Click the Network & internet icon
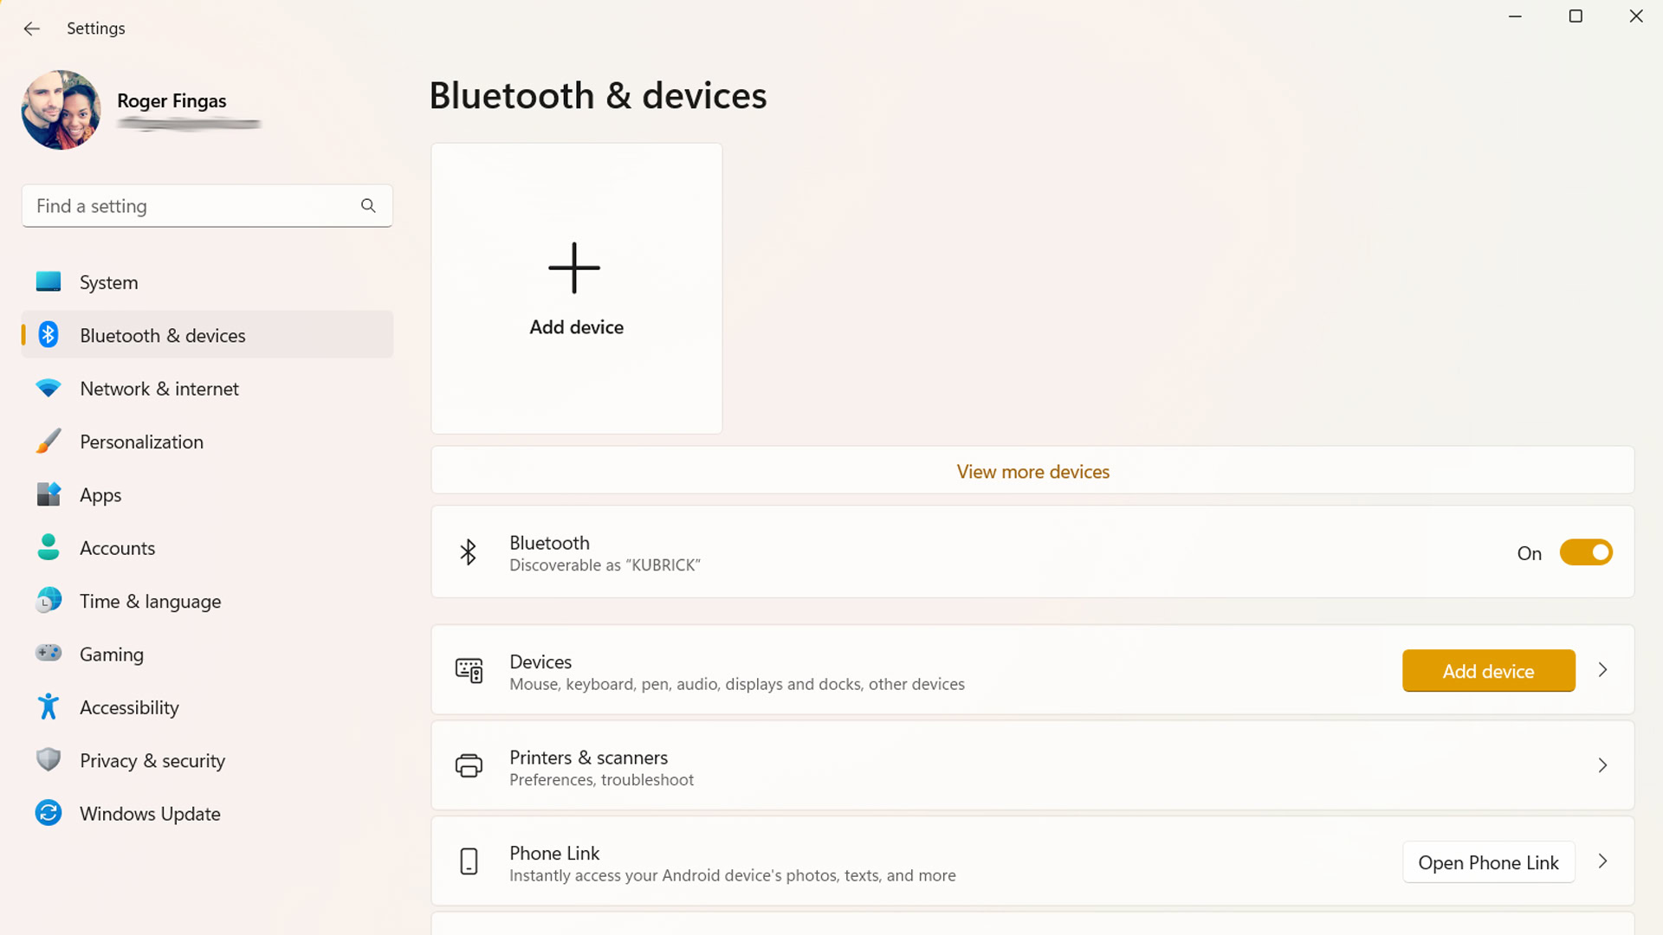This screenshot has width=1663, height=935. coord(49,388)
